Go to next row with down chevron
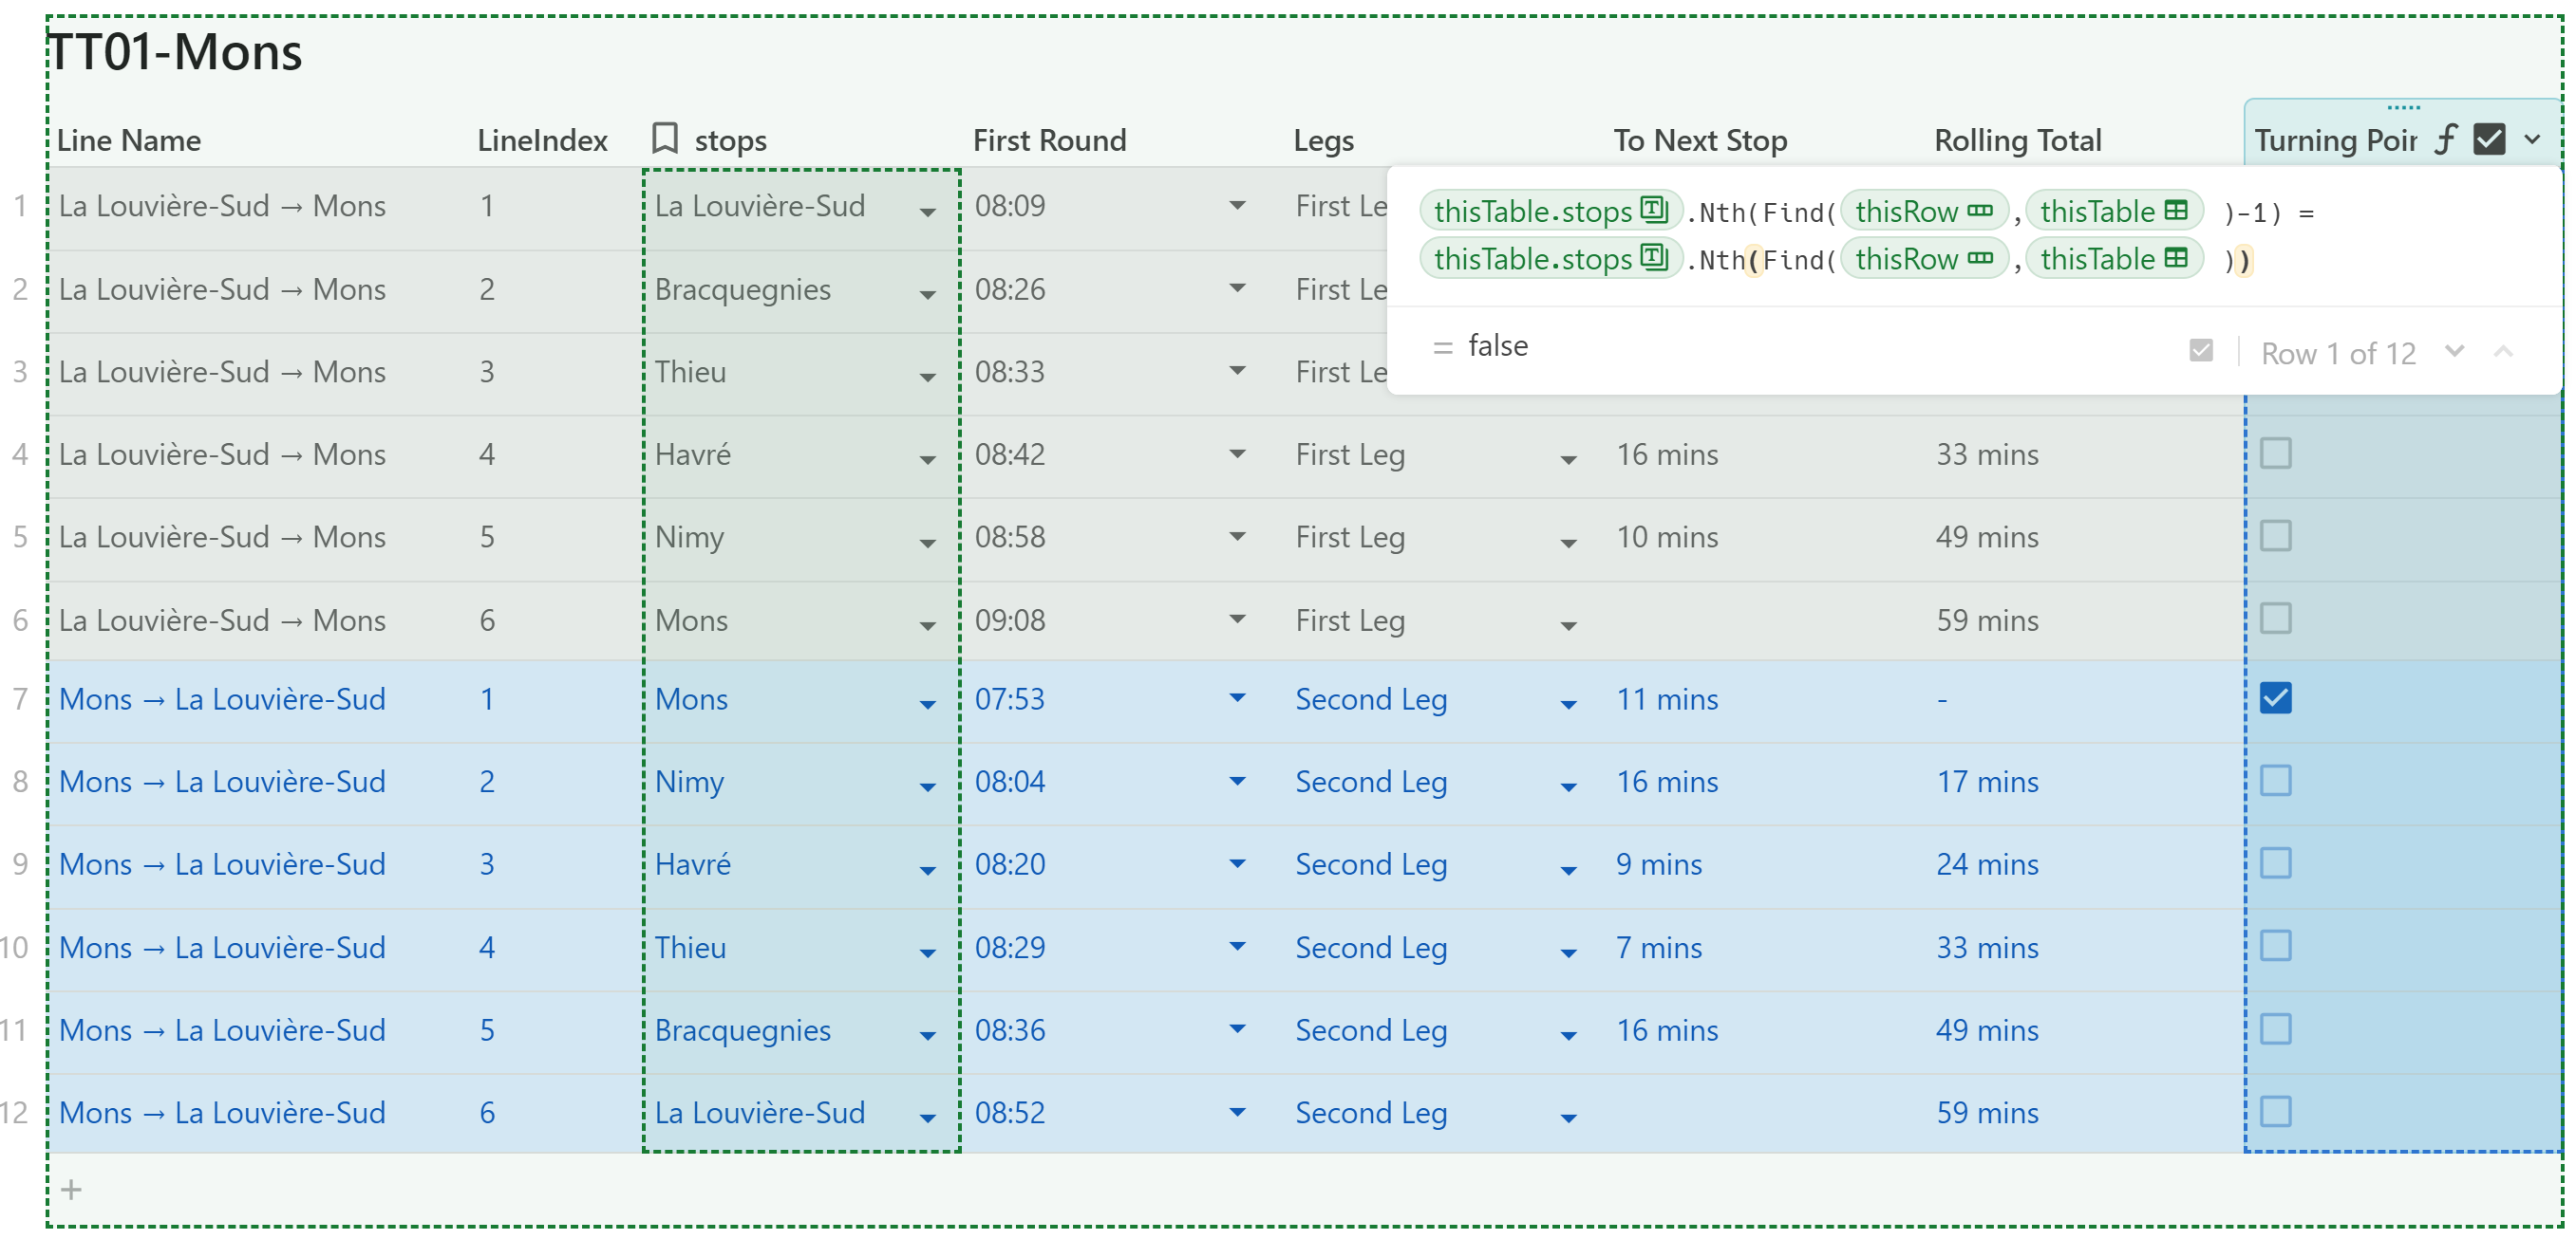Viewport: 2576px width, 1239px height. pyautogui.click(x=2454, y=352)
